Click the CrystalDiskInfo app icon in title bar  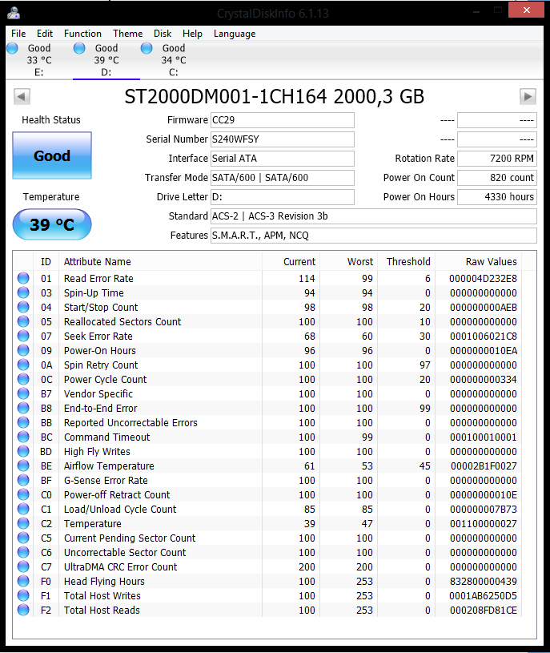point(14,13)
